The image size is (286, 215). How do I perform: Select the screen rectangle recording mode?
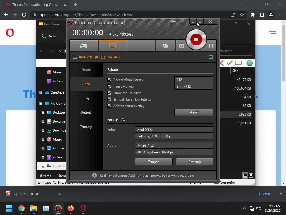coord(112,46)
